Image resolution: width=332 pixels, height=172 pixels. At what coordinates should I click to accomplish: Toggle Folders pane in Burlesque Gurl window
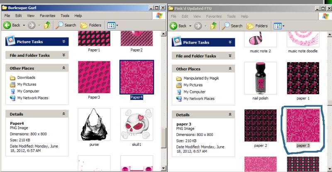(x=91, y=25)
